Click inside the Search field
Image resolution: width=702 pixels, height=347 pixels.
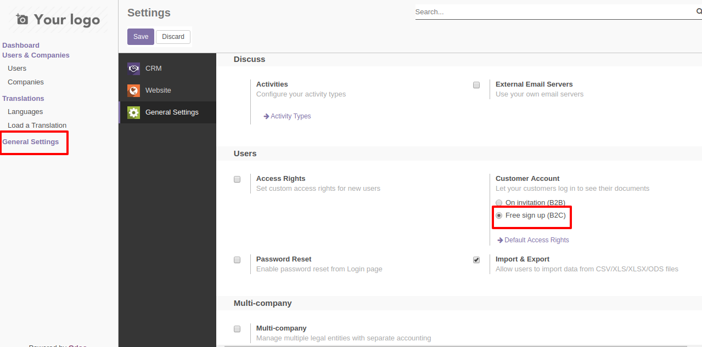tap(554, 12)
